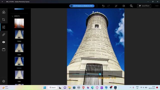Open Firefox from taskbar

pos(88,87)
